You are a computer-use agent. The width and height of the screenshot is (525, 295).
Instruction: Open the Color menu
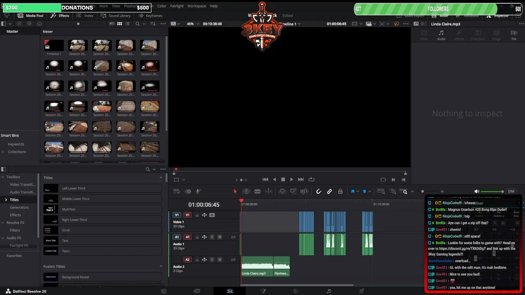[x=162, y=6]
